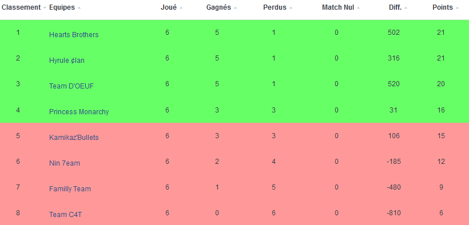
Task: Click the sort arrow beside Equipes
Action: click(79, 8)
